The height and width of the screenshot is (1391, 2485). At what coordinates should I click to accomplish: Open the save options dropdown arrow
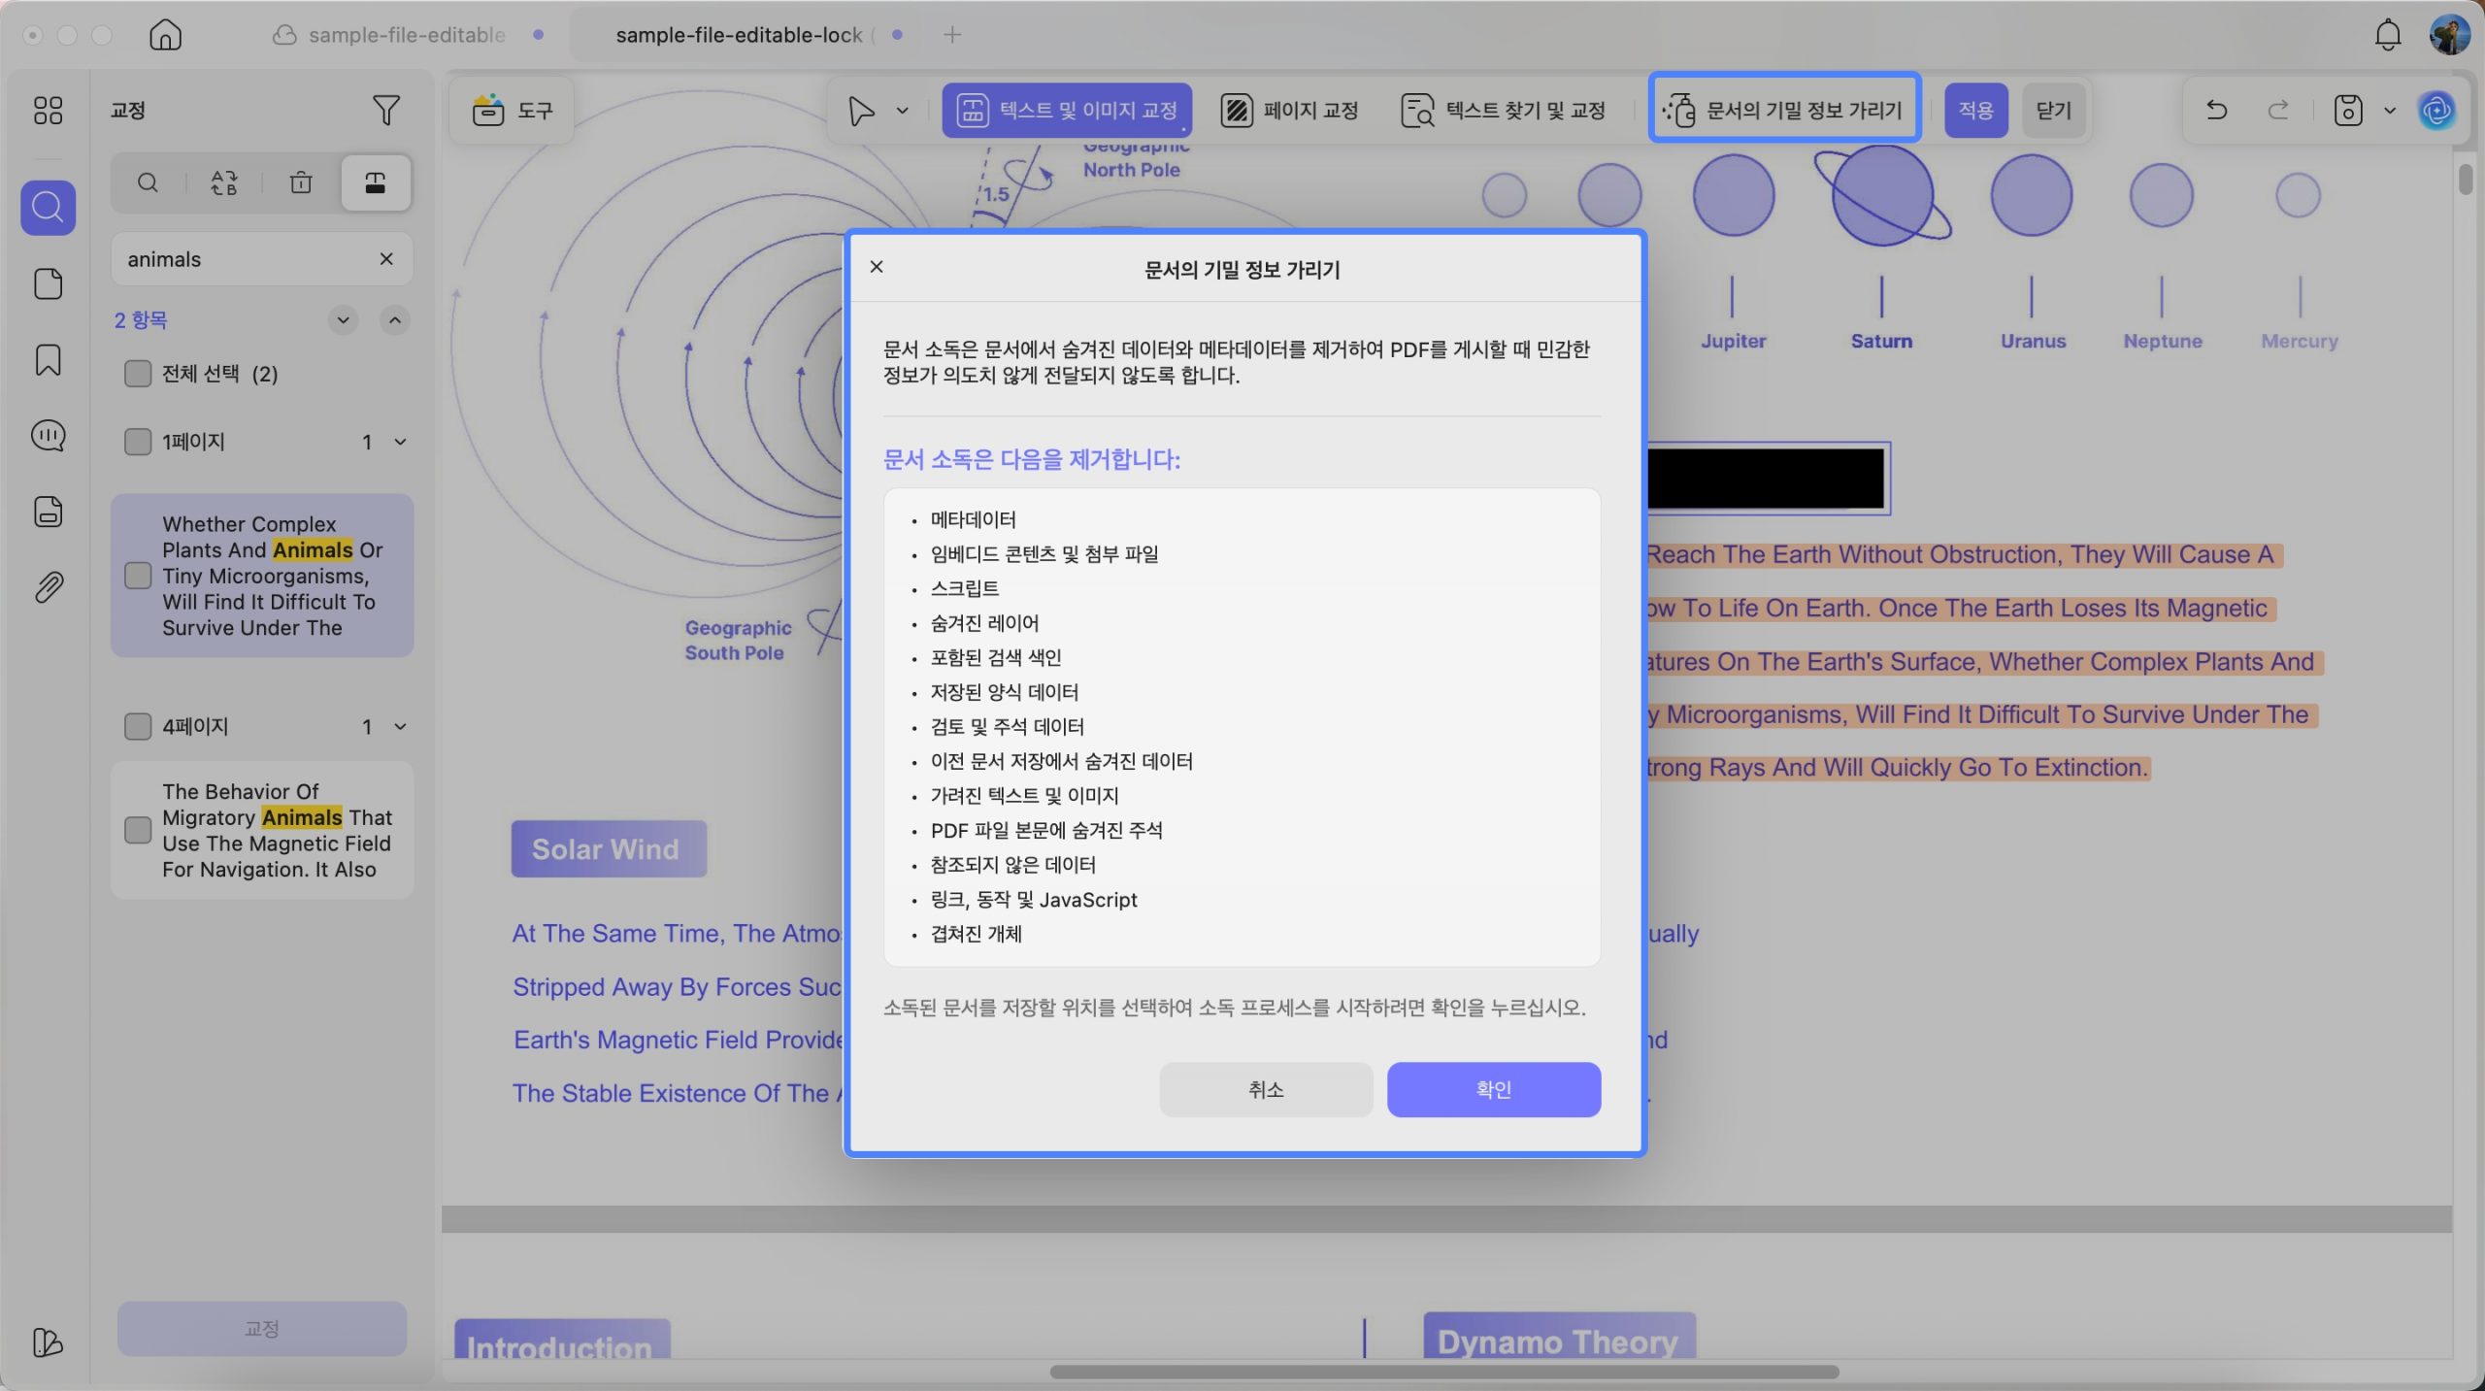(x=2390, y=111)
